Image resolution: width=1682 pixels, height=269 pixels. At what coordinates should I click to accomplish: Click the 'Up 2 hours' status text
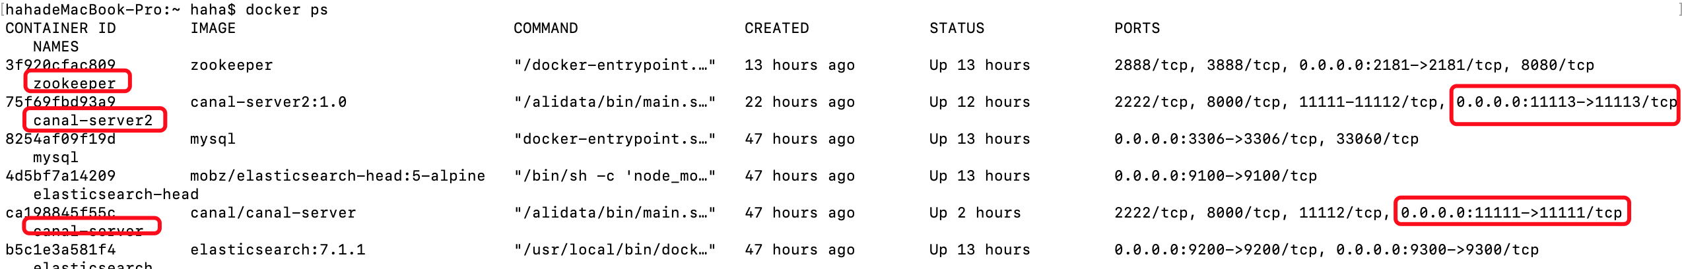(975, 213)
